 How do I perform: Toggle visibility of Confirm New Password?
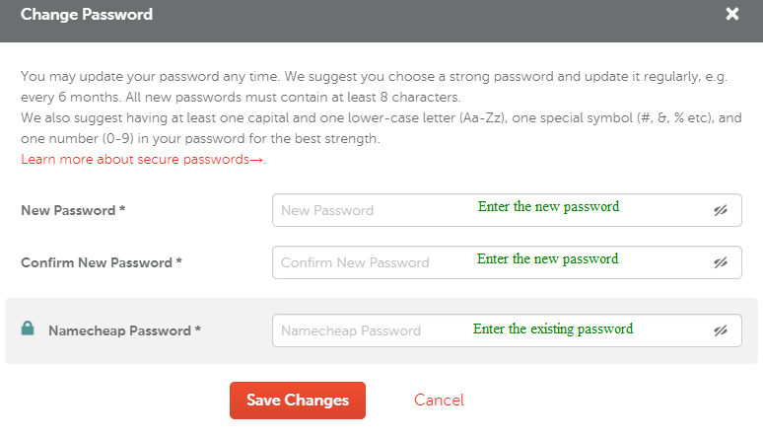click(721, 262)
